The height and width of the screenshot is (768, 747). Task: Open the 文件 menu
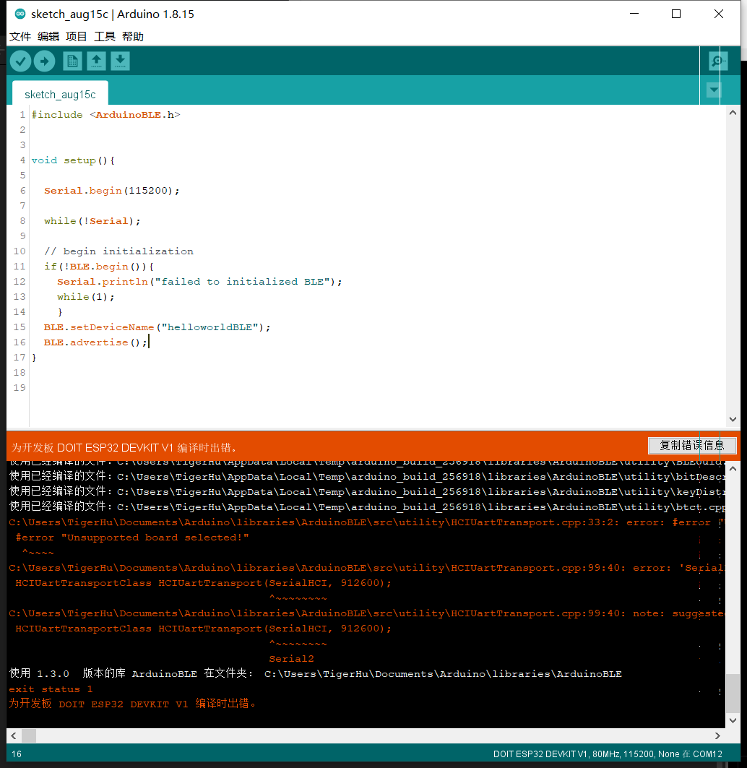20,36
